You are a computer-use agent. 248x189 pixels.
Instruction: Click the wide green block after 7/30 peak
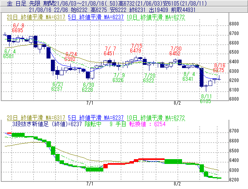click(x=173, y=162)
